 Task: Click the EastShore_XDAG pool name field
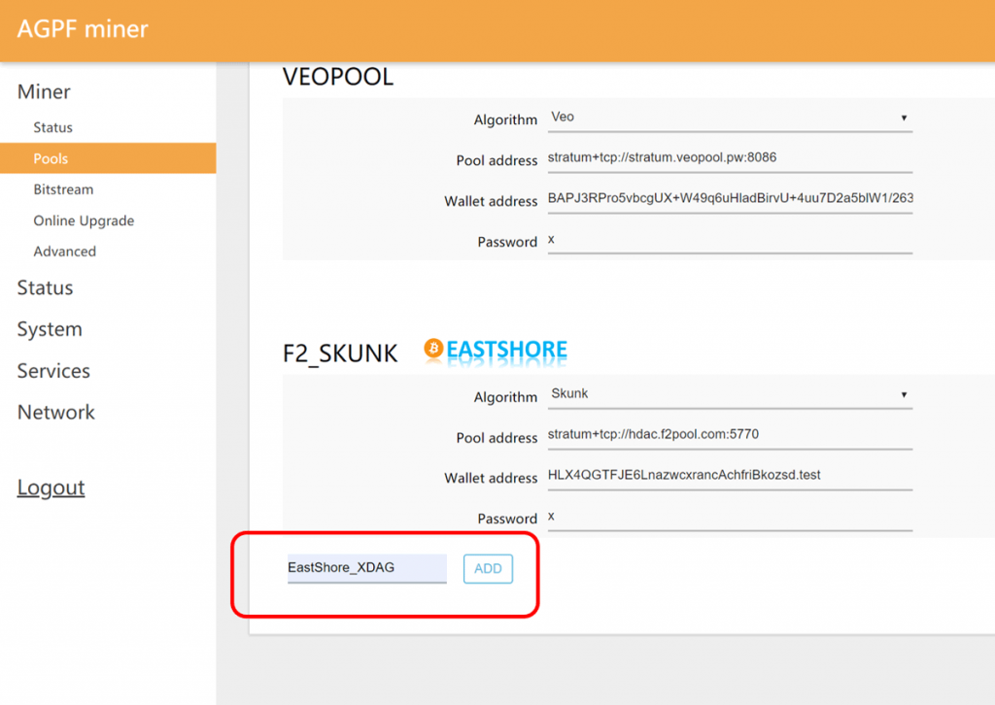click(366, 568)
